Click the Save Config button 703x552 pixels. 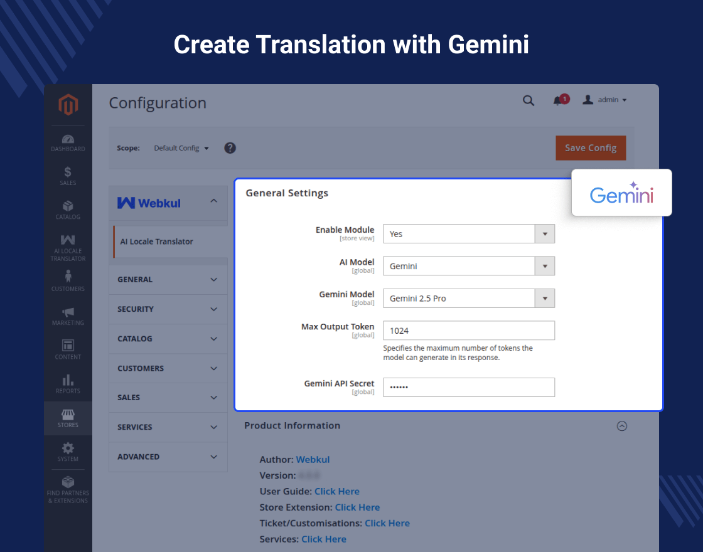(x=590, y=148)
